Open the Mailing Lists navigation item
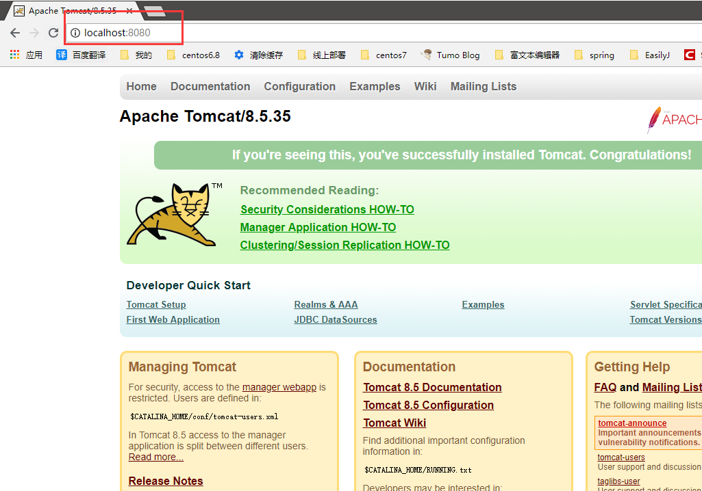Viewport: 702px width, 491px height. pos(483,86)
